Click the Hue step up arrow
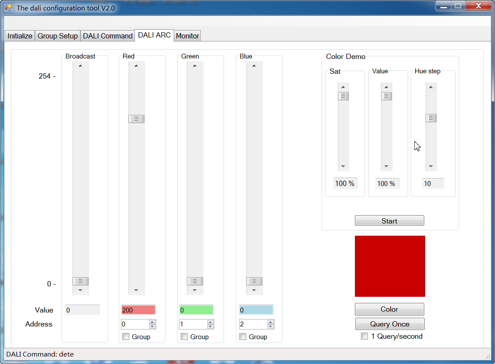This screenshot has width=495, height=364. pyautogui.click(x=431, y=87)
